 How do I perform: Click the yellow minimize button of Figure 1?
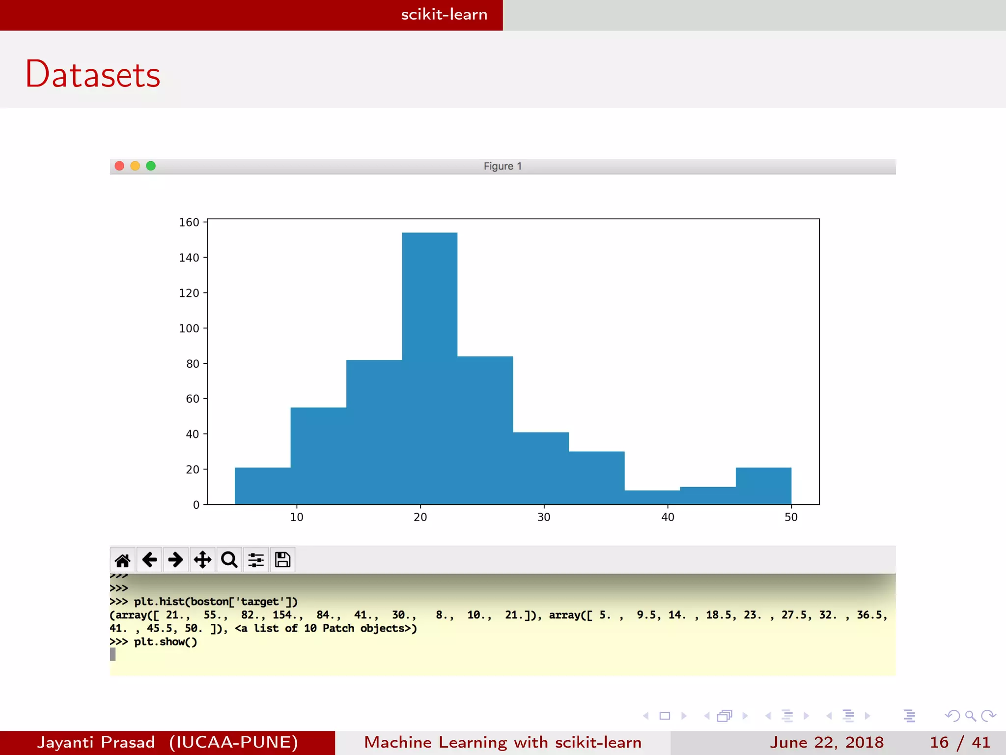(x=135, y=166)
